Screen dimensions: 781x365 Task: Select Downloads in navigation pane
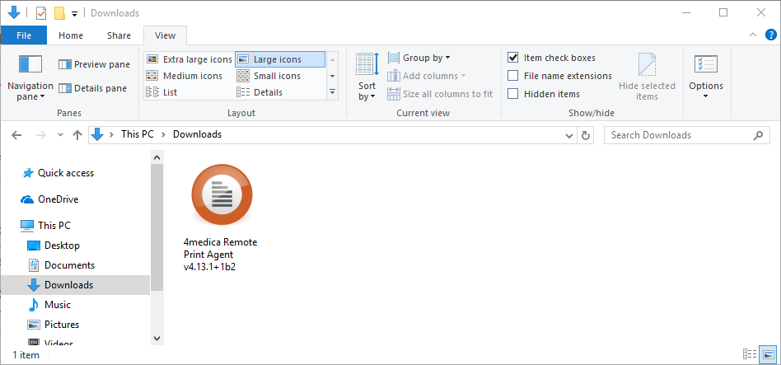(75, 285)
